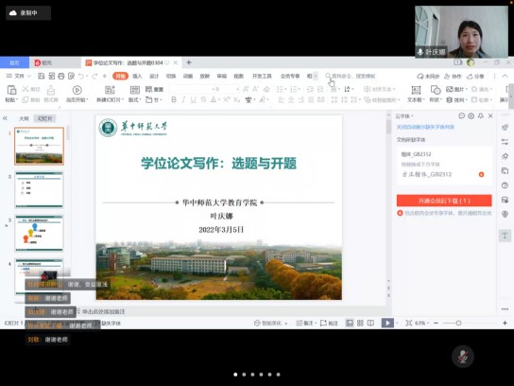Switch to reading view icon
The width and height of the screenshot is (514, 386).
370,324
